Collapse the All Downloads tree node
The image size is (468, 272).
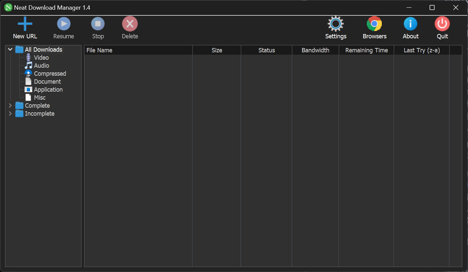(10, 50)
